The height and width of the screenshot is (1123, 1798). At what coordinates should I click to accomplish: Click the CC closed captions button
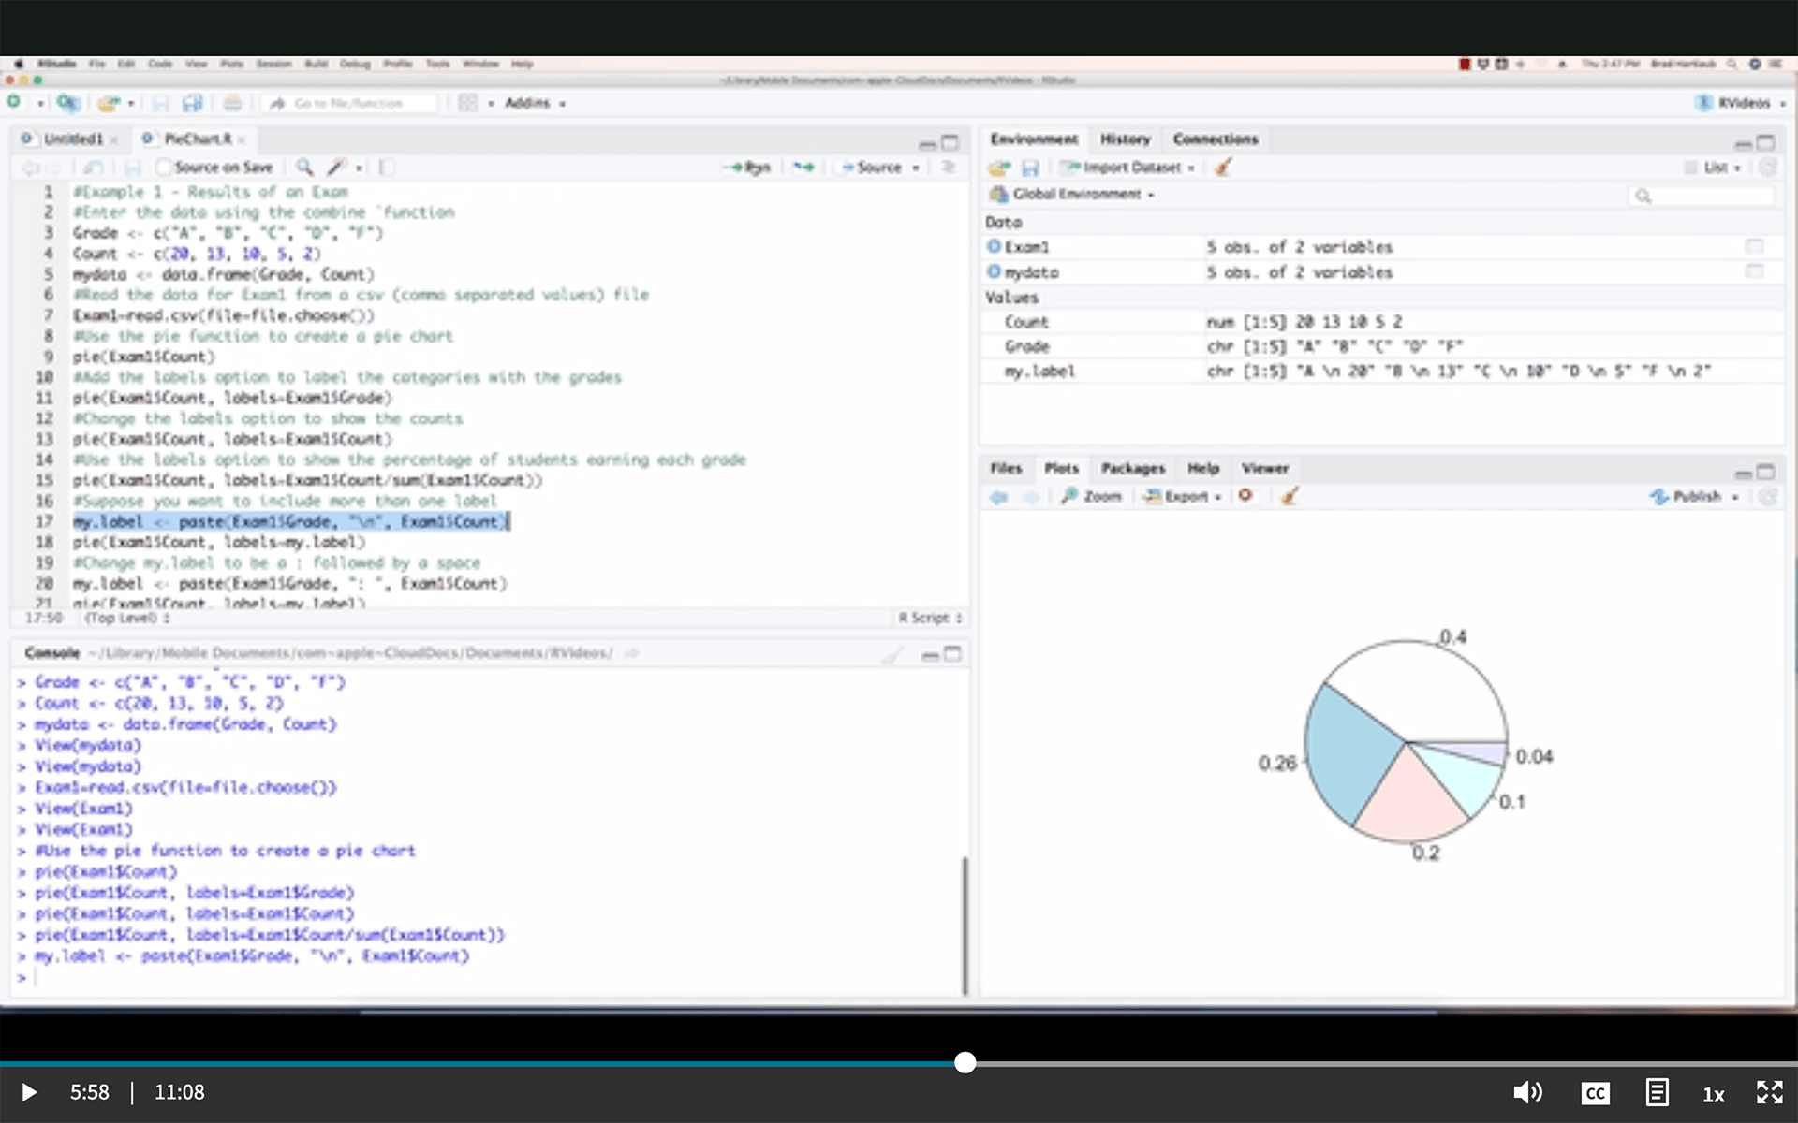[1594, 1092]
